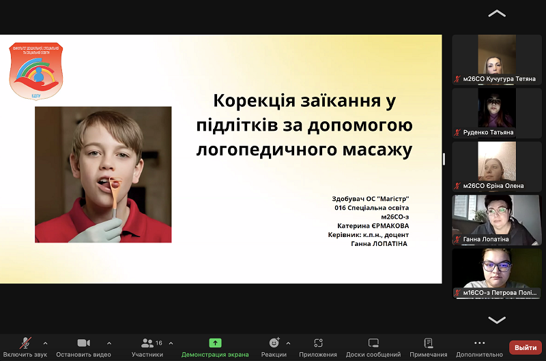This screenshot has height=361, width=546.
Task: Expand video options arrow next to camera
Action: point(109,343)
